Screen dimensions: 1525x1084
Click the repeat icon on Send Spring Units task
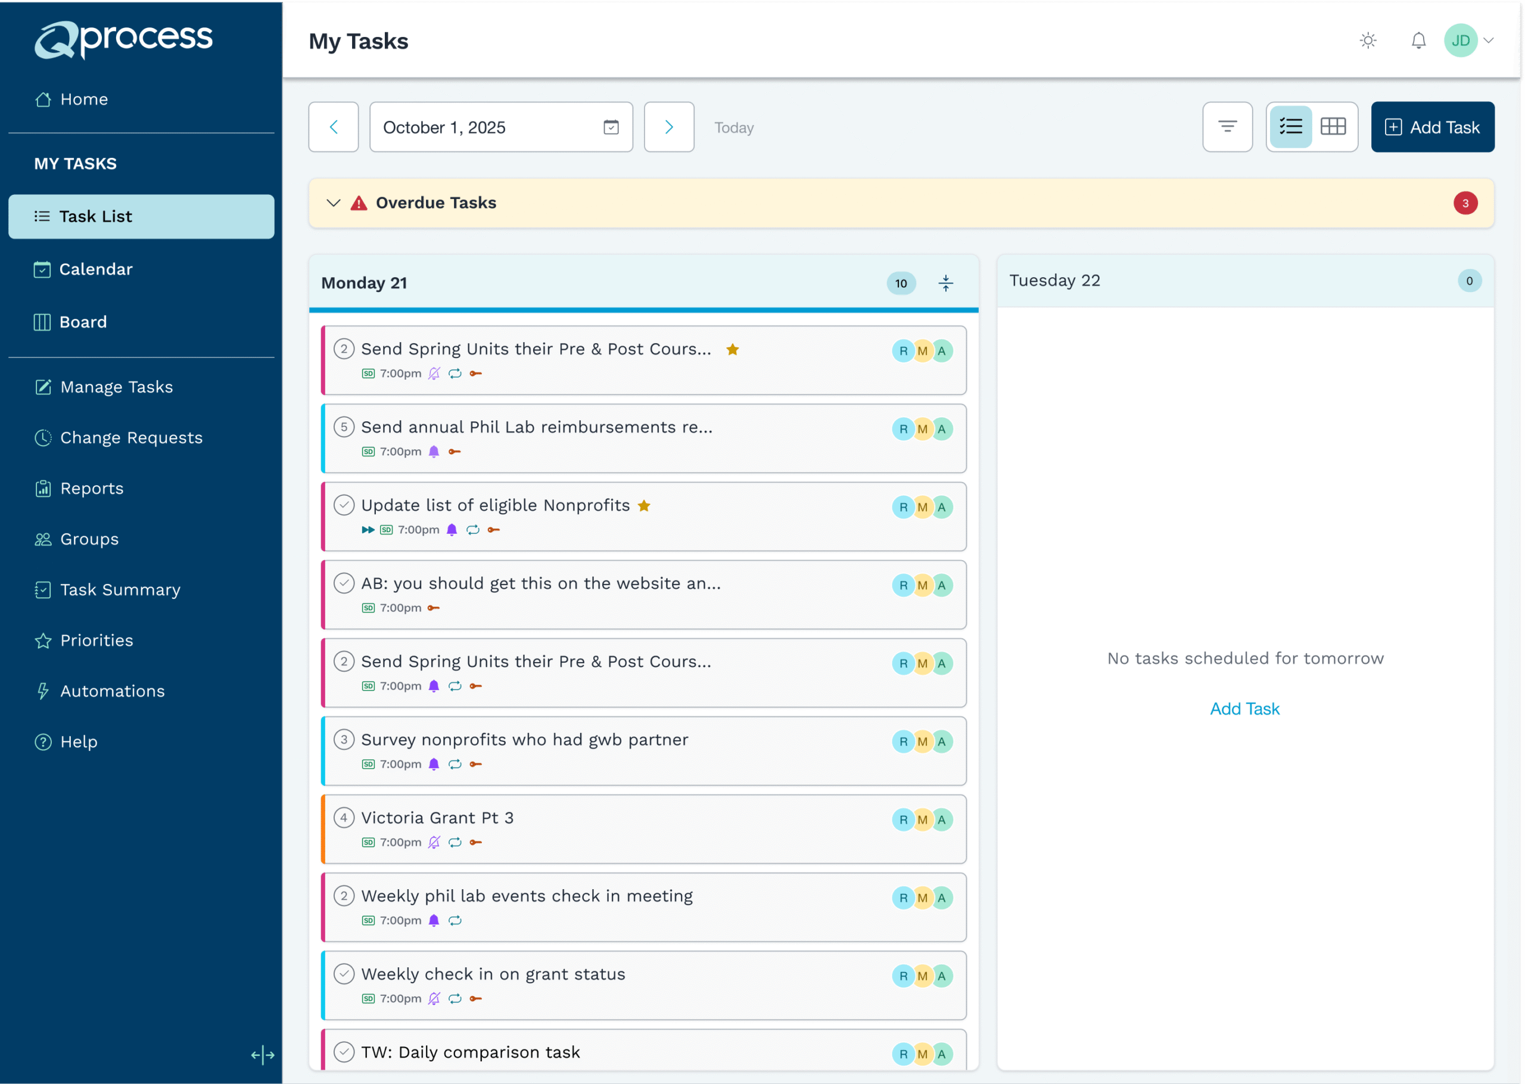455,373
